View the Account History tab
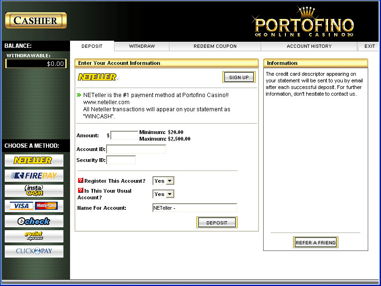The height and width of the screenshot is (286, 381). coord(309,46)
